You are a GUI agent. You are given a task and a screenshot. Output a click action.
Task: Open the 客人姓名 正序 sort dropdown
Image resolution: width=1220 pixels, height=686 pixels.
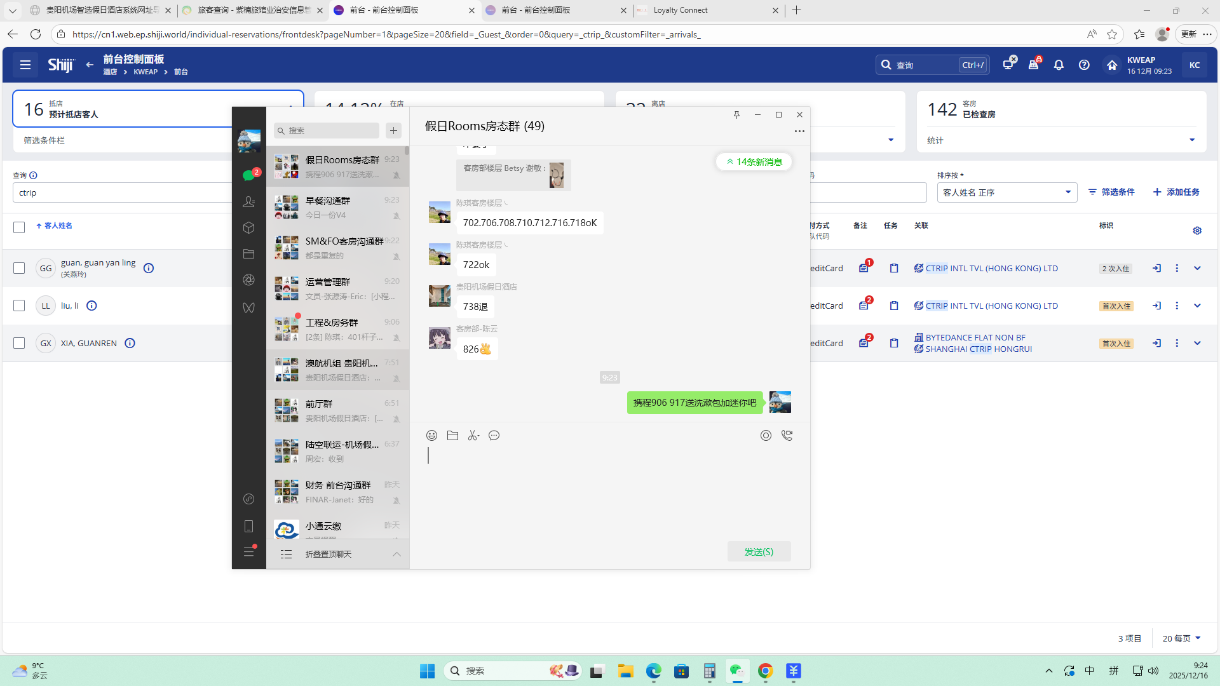[1006, 192]
